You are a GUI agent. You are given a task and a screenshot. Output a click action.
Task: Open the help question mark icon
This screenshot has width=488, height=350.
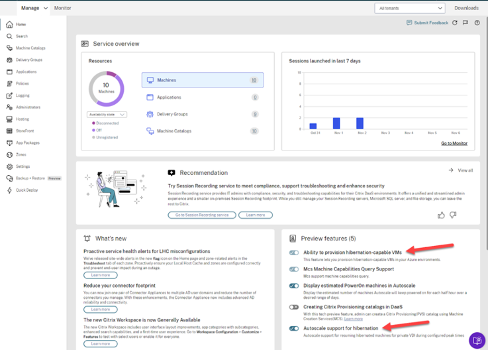(477, 23)
